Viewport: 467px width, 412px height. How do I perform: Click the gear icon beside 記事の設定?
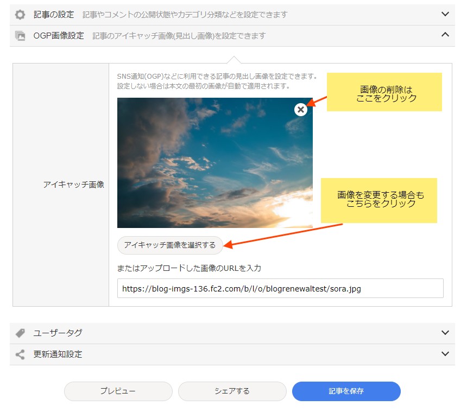[x=20, y=15]
